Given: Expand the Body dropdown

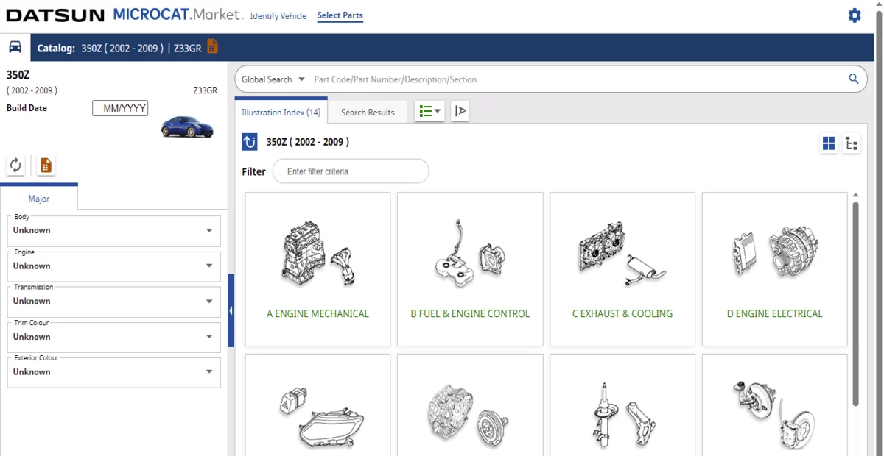Looking at the screenshot, I should [114, 231].
